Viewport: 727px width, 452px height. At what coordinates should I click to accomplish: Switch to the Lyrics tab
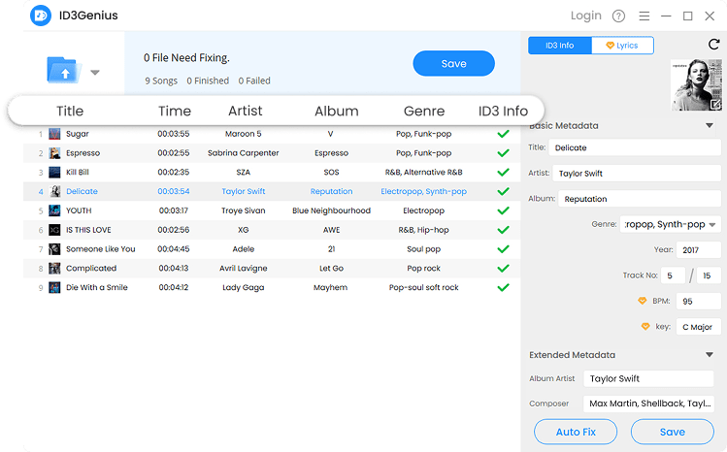(x=622, y=46)
